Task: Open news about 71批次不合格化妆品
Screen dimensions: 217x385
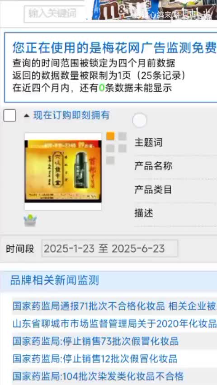Action: (x=114, y=306)
